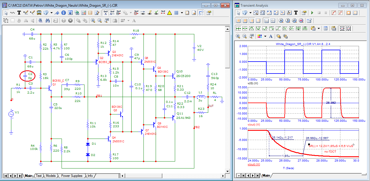Click the zoom out magnifier in Transient Analysis toolbar

click(x=245, y=36)
